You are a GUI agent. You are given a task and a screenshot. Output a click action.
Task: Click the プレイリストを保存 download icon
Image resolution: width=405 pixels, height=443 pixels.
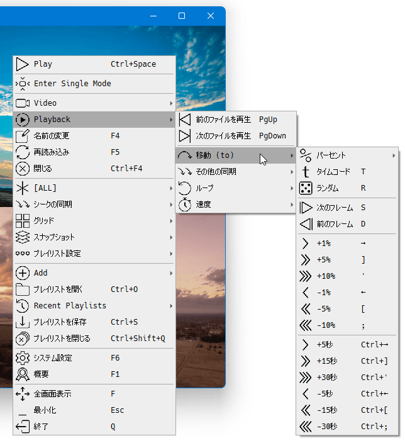coord(22,322)
